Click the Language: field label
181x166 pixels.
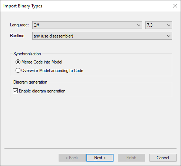click(x=19, y=25)
